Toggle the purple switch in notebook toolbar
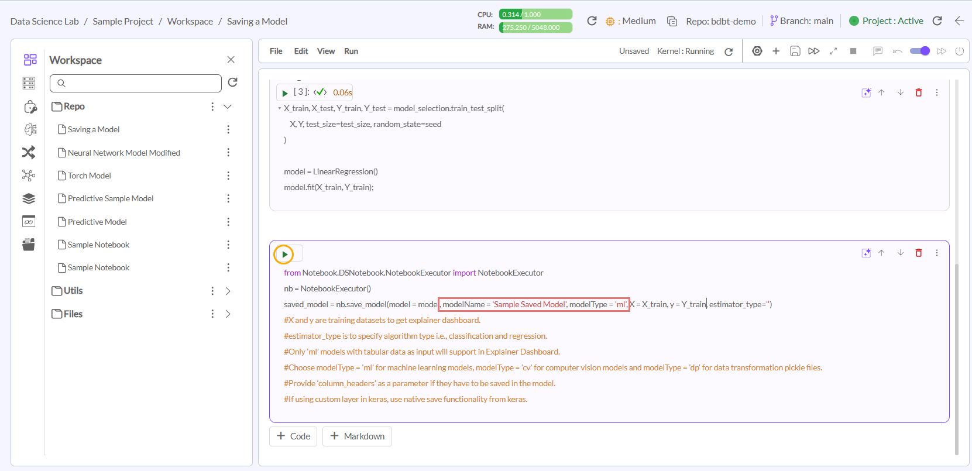Viewport: 972px width, 471px height. [x=919, y=51]
